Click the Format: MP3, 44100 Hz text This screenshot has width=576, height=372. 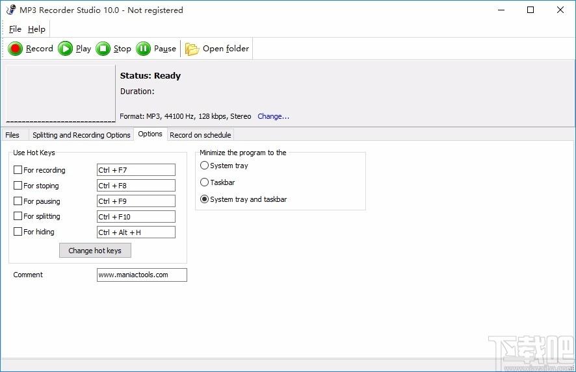pos(185,116)
